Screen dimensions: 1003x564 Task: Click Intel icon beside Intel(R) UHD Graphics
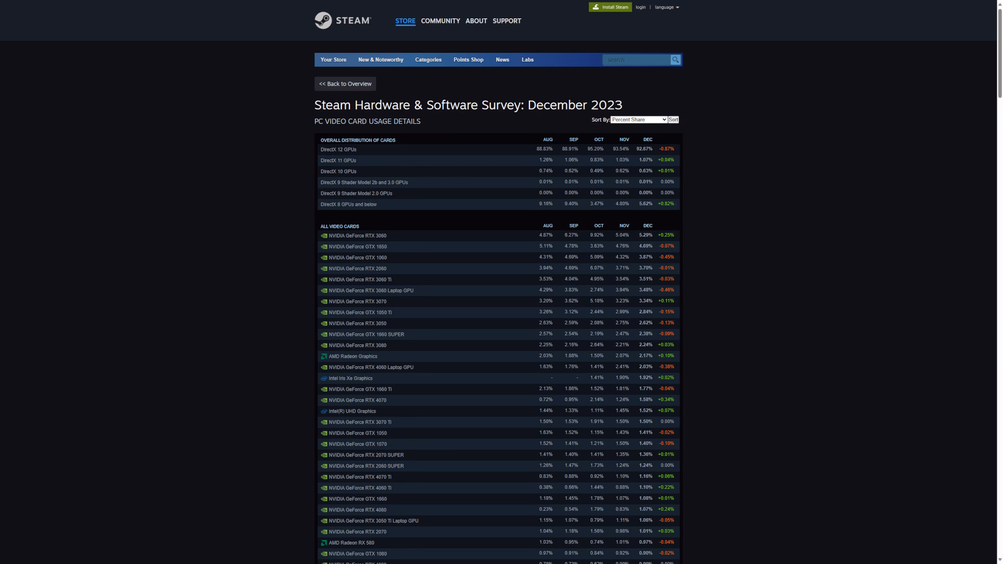click(324, 411)
